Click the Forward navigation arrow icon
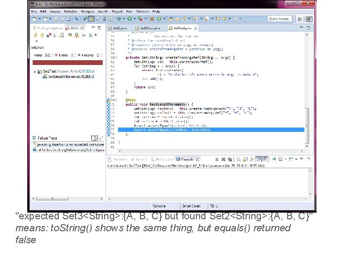The height and width of the screenshot is (258, 344). [235, 19]
